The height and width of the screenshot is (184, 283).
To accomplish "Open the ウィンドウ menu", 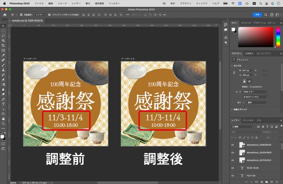I will click(201, 3).
